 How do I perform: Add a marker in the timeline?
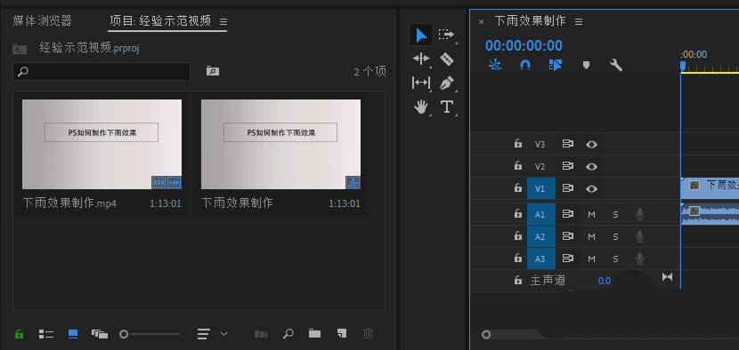click(586, 65)
